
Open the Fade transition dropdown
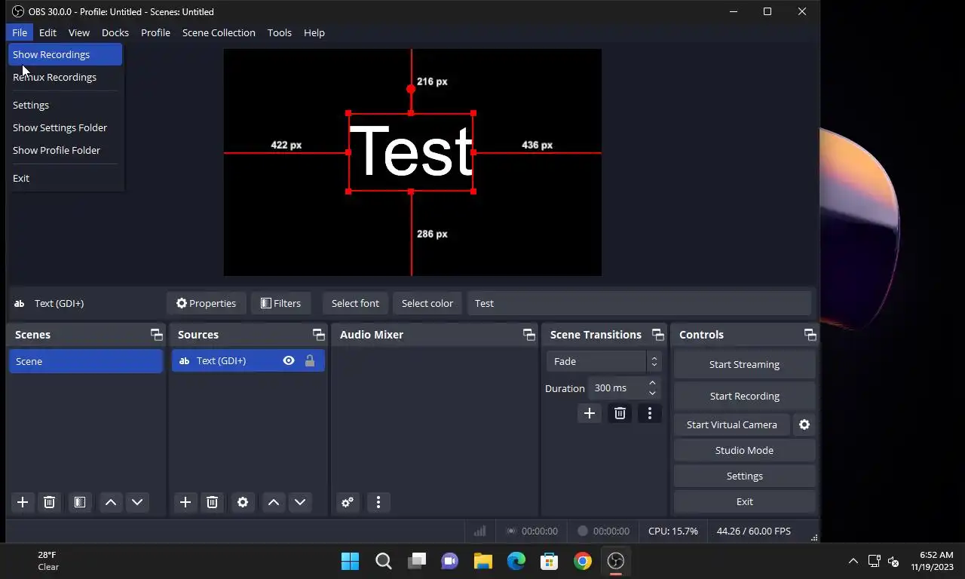pyautogui.click(x=604, y=361)
